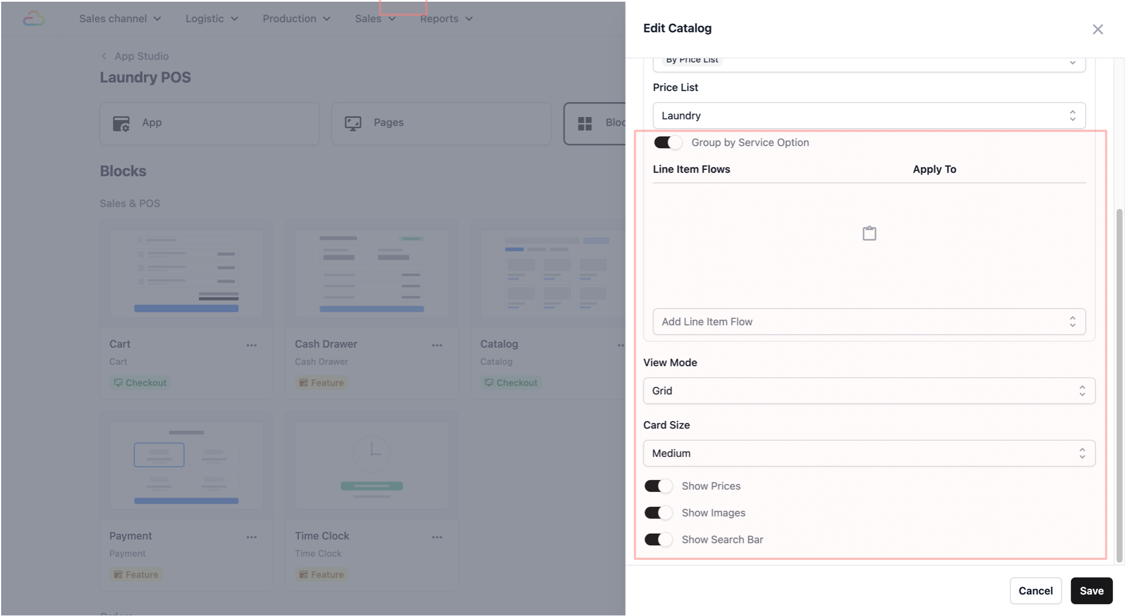
Task: Turn off Show Images toggle
Action: tap(658, 513)
